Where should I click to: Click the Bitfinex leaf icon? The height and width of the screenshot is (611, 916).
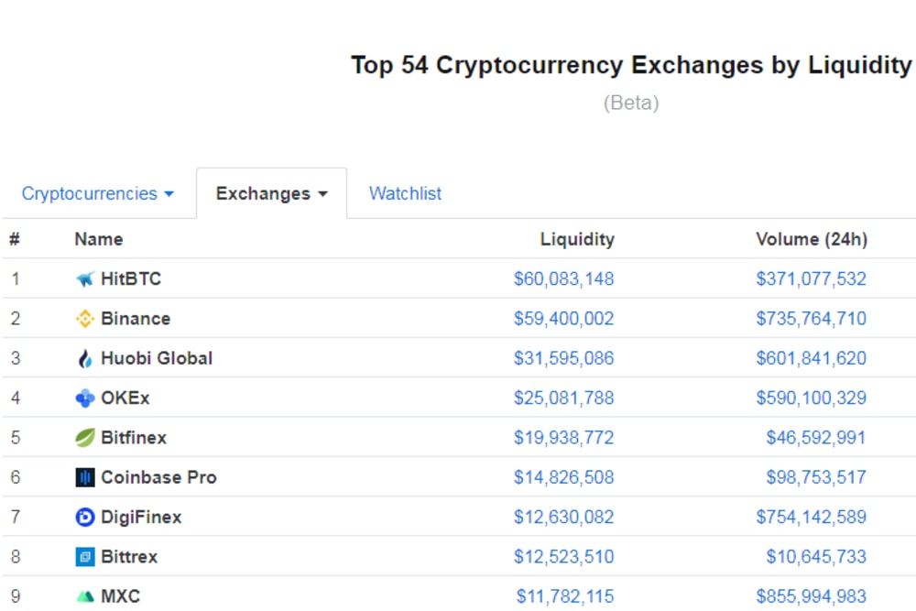coord(85,438)
